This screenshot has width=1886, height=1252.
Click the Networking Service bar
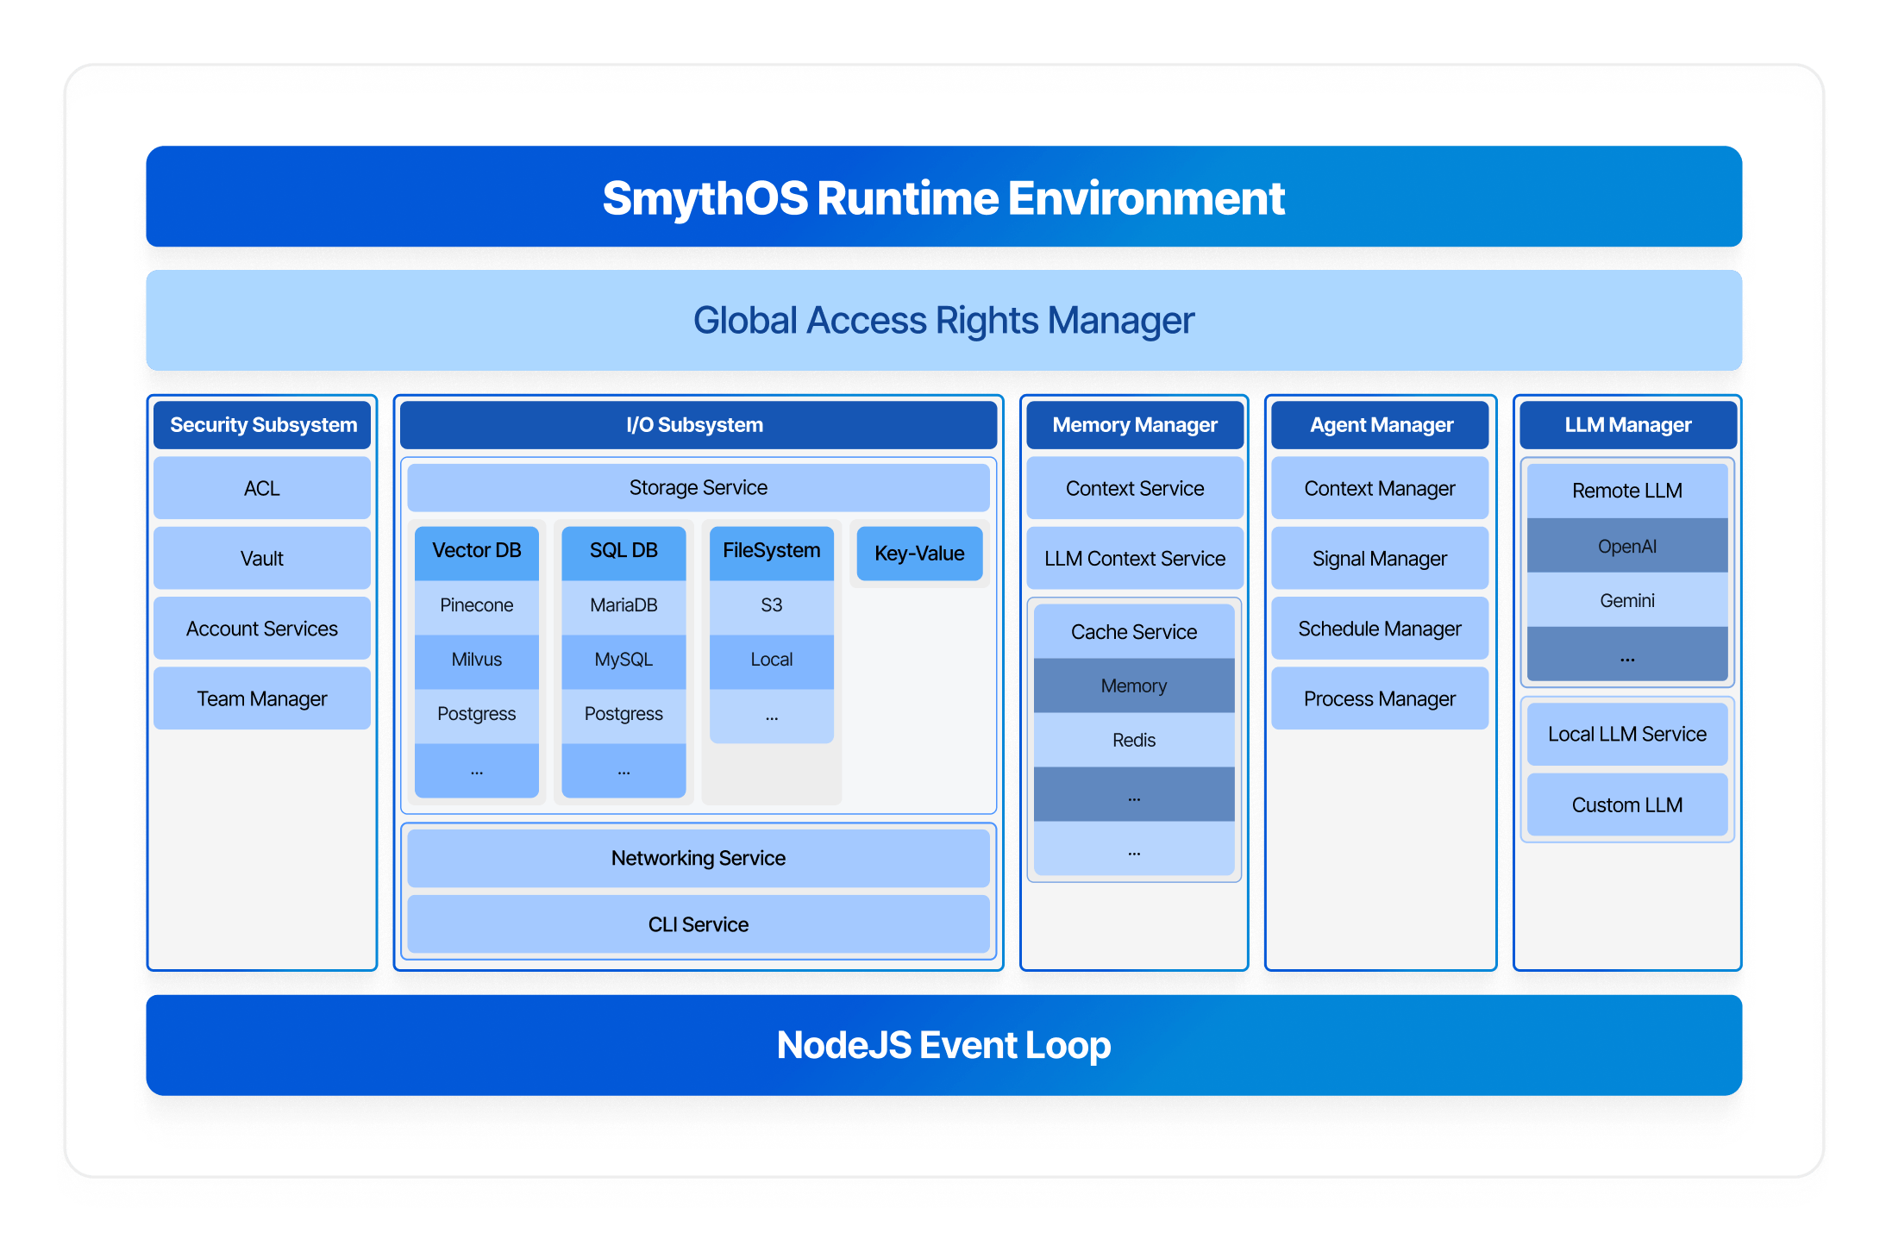click(699, 858)
